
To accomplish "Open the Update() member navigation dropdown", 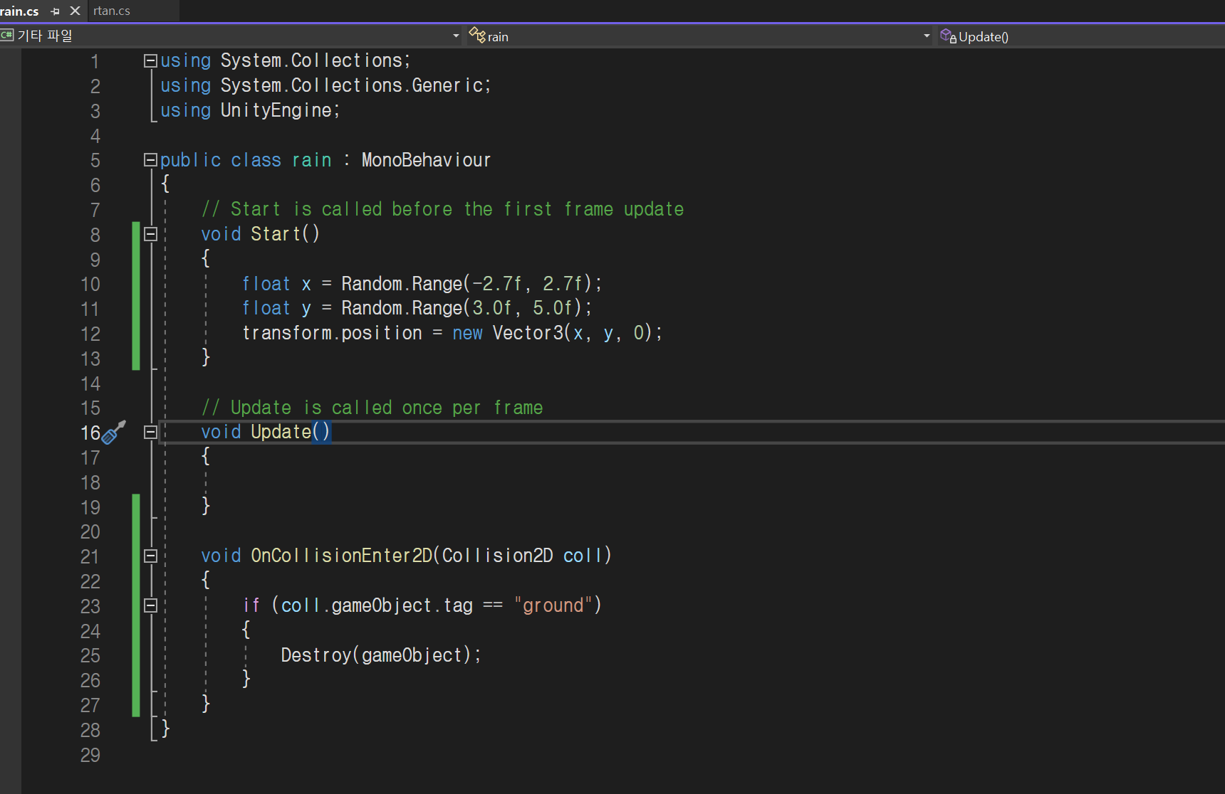I will 1081,36.
